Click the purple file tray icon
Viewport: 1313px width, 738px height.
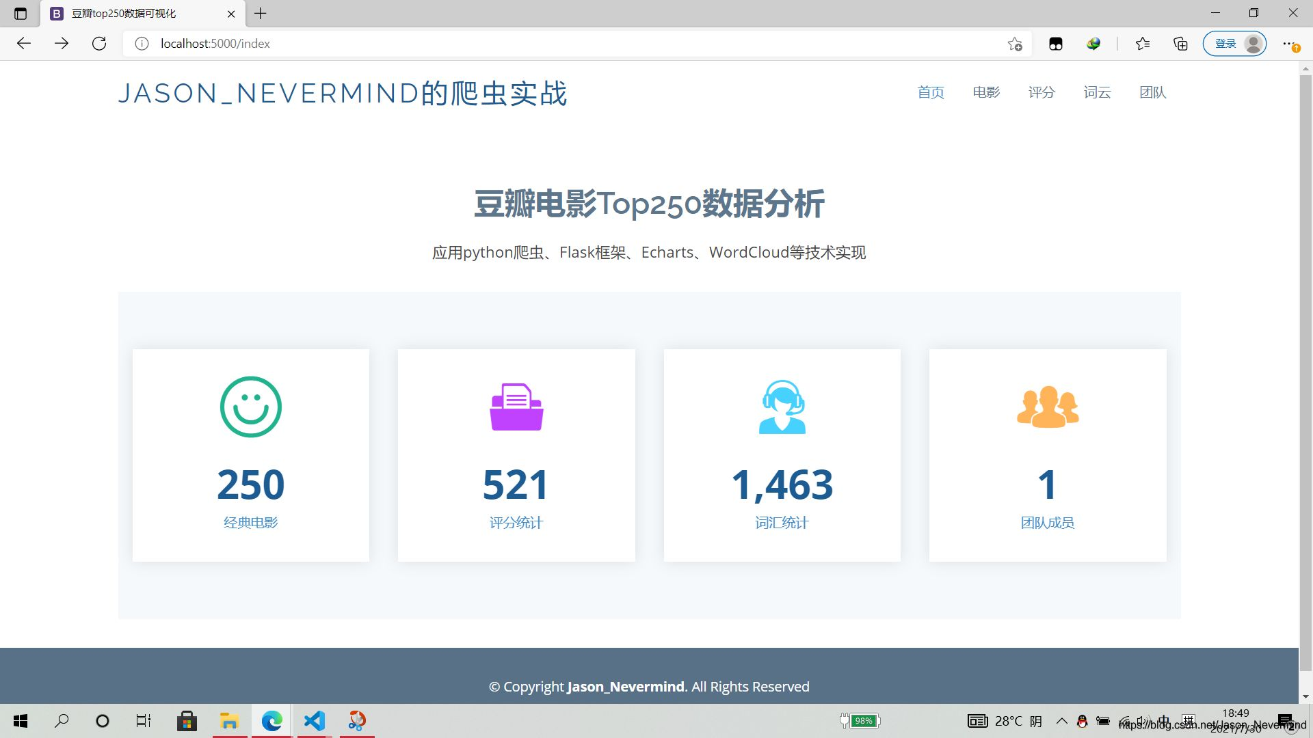[x=516, y=407]
